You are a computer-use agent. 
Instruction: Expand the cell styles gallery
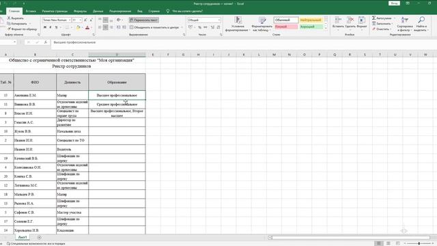point(326,29)
